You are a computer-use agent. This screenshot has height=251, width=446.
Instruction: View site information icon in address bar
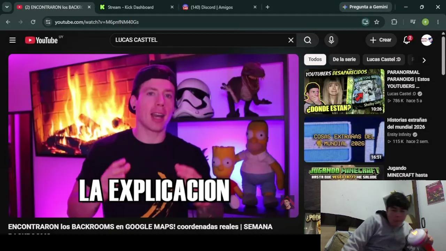(x=48, y=22)
